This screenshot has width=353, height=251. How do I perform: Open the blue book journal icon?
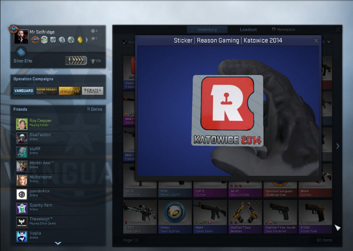[x=21, y=52]
